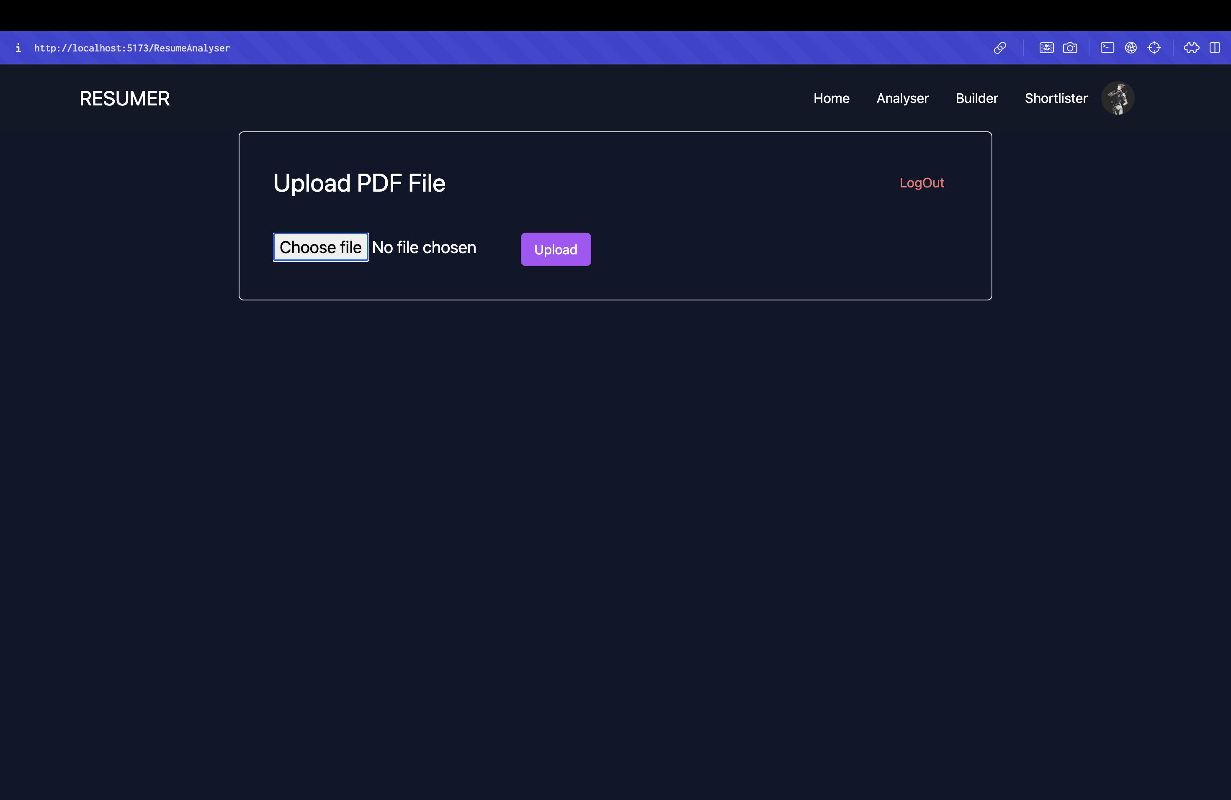Go to the Home nav item
This screenshot has width=1231, height=800.
tap(831, 98)
